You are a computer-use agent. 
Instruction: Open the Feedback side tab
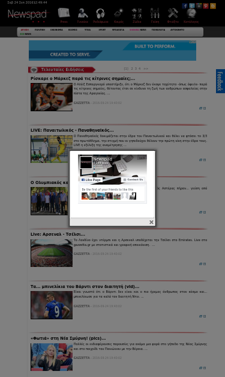(220, 81)
